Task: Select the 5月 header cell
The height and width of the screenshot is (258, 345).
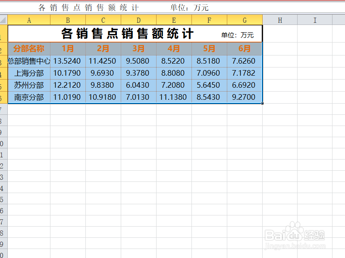Action: pos(210,49)
